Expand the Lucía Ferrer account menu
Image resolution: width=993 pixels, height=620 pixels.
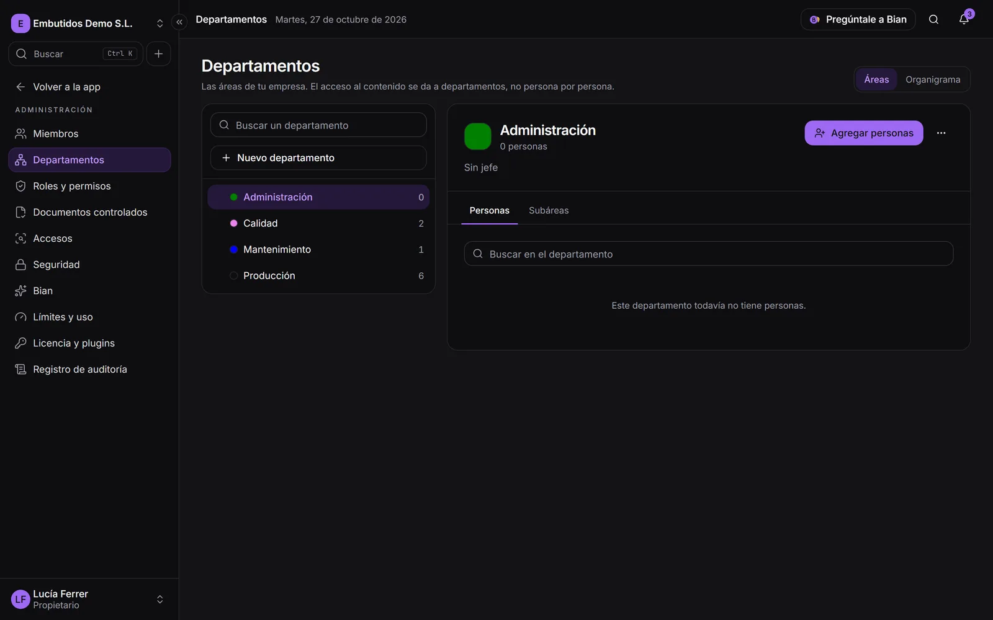(160, 600)
